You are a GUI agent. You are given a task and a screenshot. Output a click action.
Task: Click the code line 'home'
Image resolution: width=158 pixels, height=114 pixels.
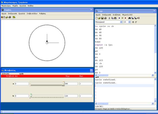98,42
